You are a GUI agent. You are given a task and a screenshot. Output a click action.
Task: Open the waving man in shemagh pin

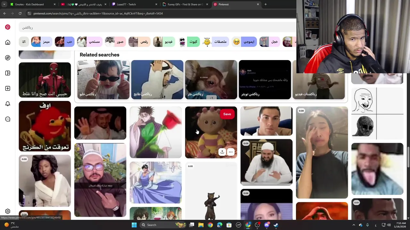100,123
